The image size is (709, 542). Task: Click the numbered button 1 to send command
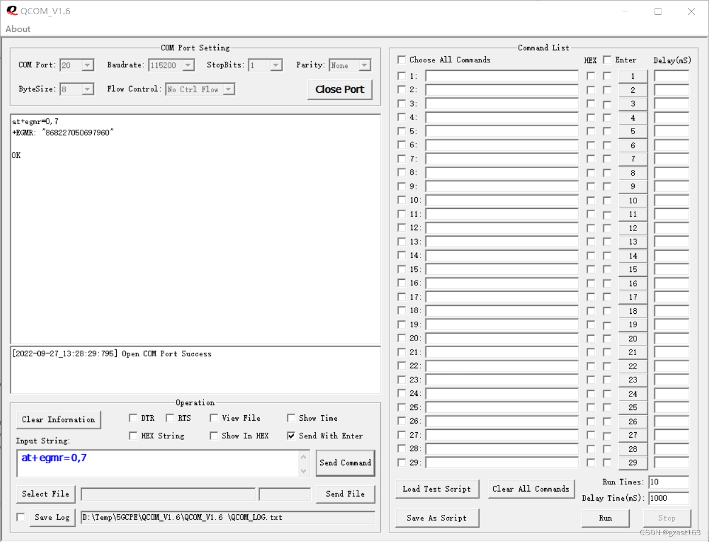click(x=633, y=76)
